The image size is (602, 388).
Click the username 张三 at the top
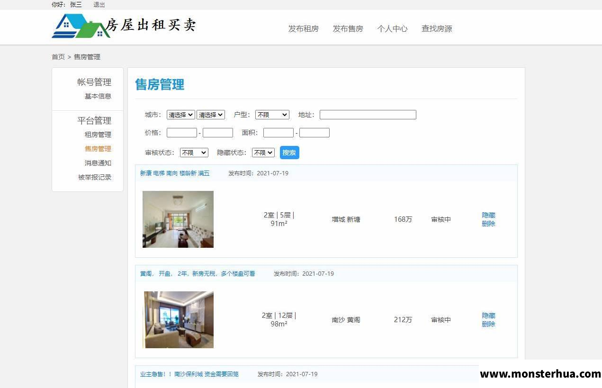coord(76,5)
